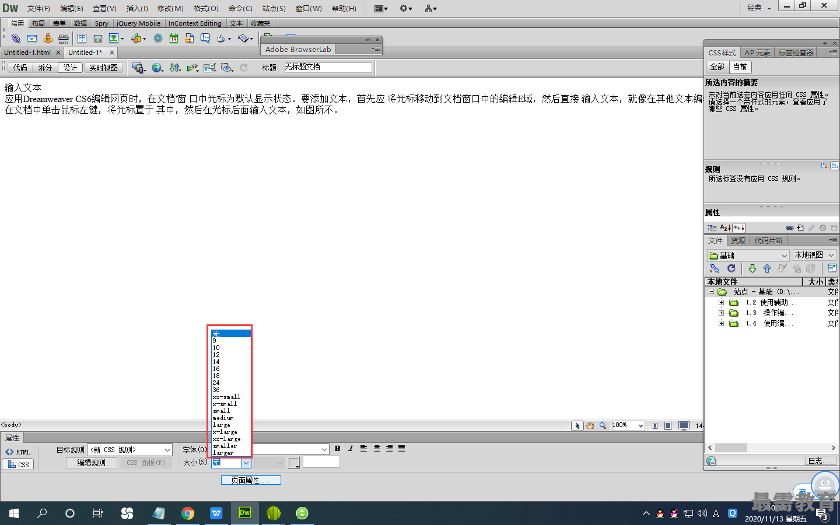Open Preview in Browser globe icon

pos(156,68)
